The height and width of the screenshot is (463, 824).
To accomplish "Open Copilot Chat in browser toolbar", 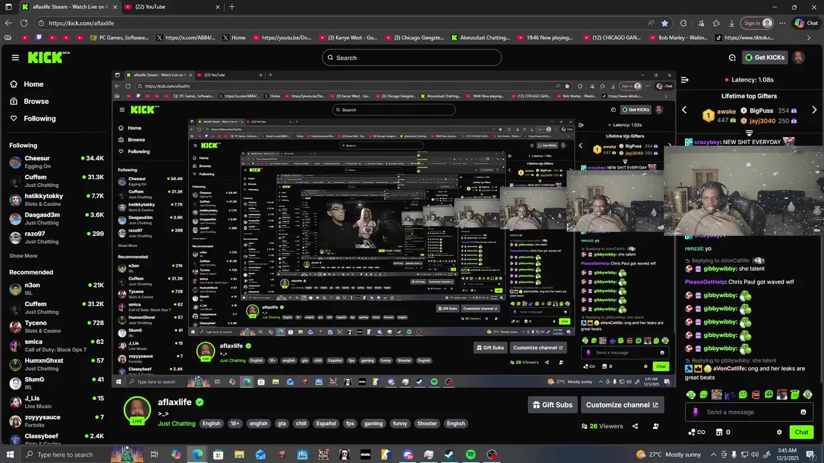I will (x=807, y=23).
